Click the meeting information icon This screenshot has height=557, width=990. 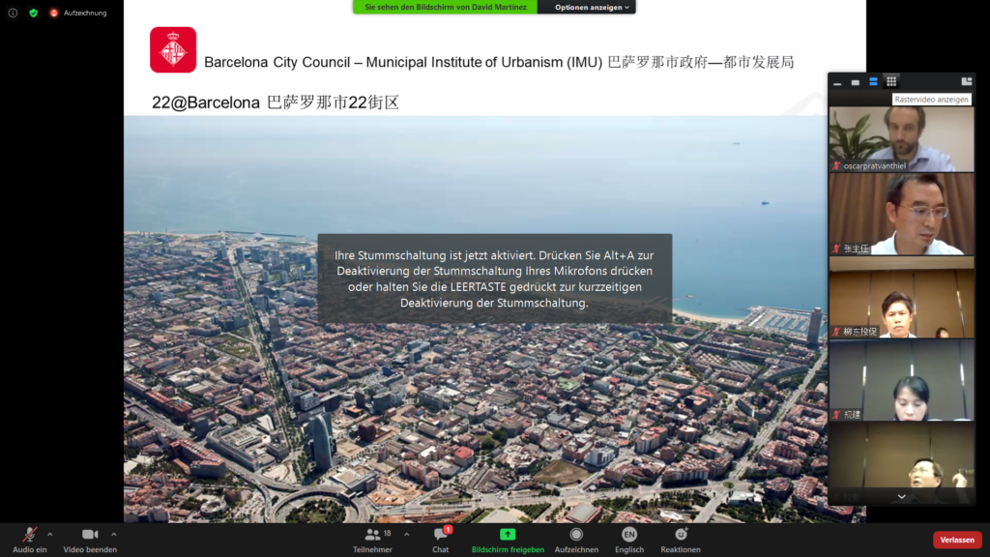pos(13,13)
